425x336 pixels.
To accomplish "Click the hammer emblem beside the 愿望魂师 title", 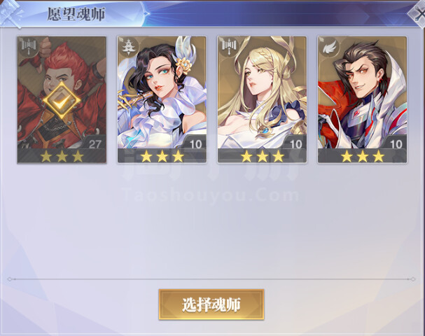I will pyautogui.click(x=11, y=13).
